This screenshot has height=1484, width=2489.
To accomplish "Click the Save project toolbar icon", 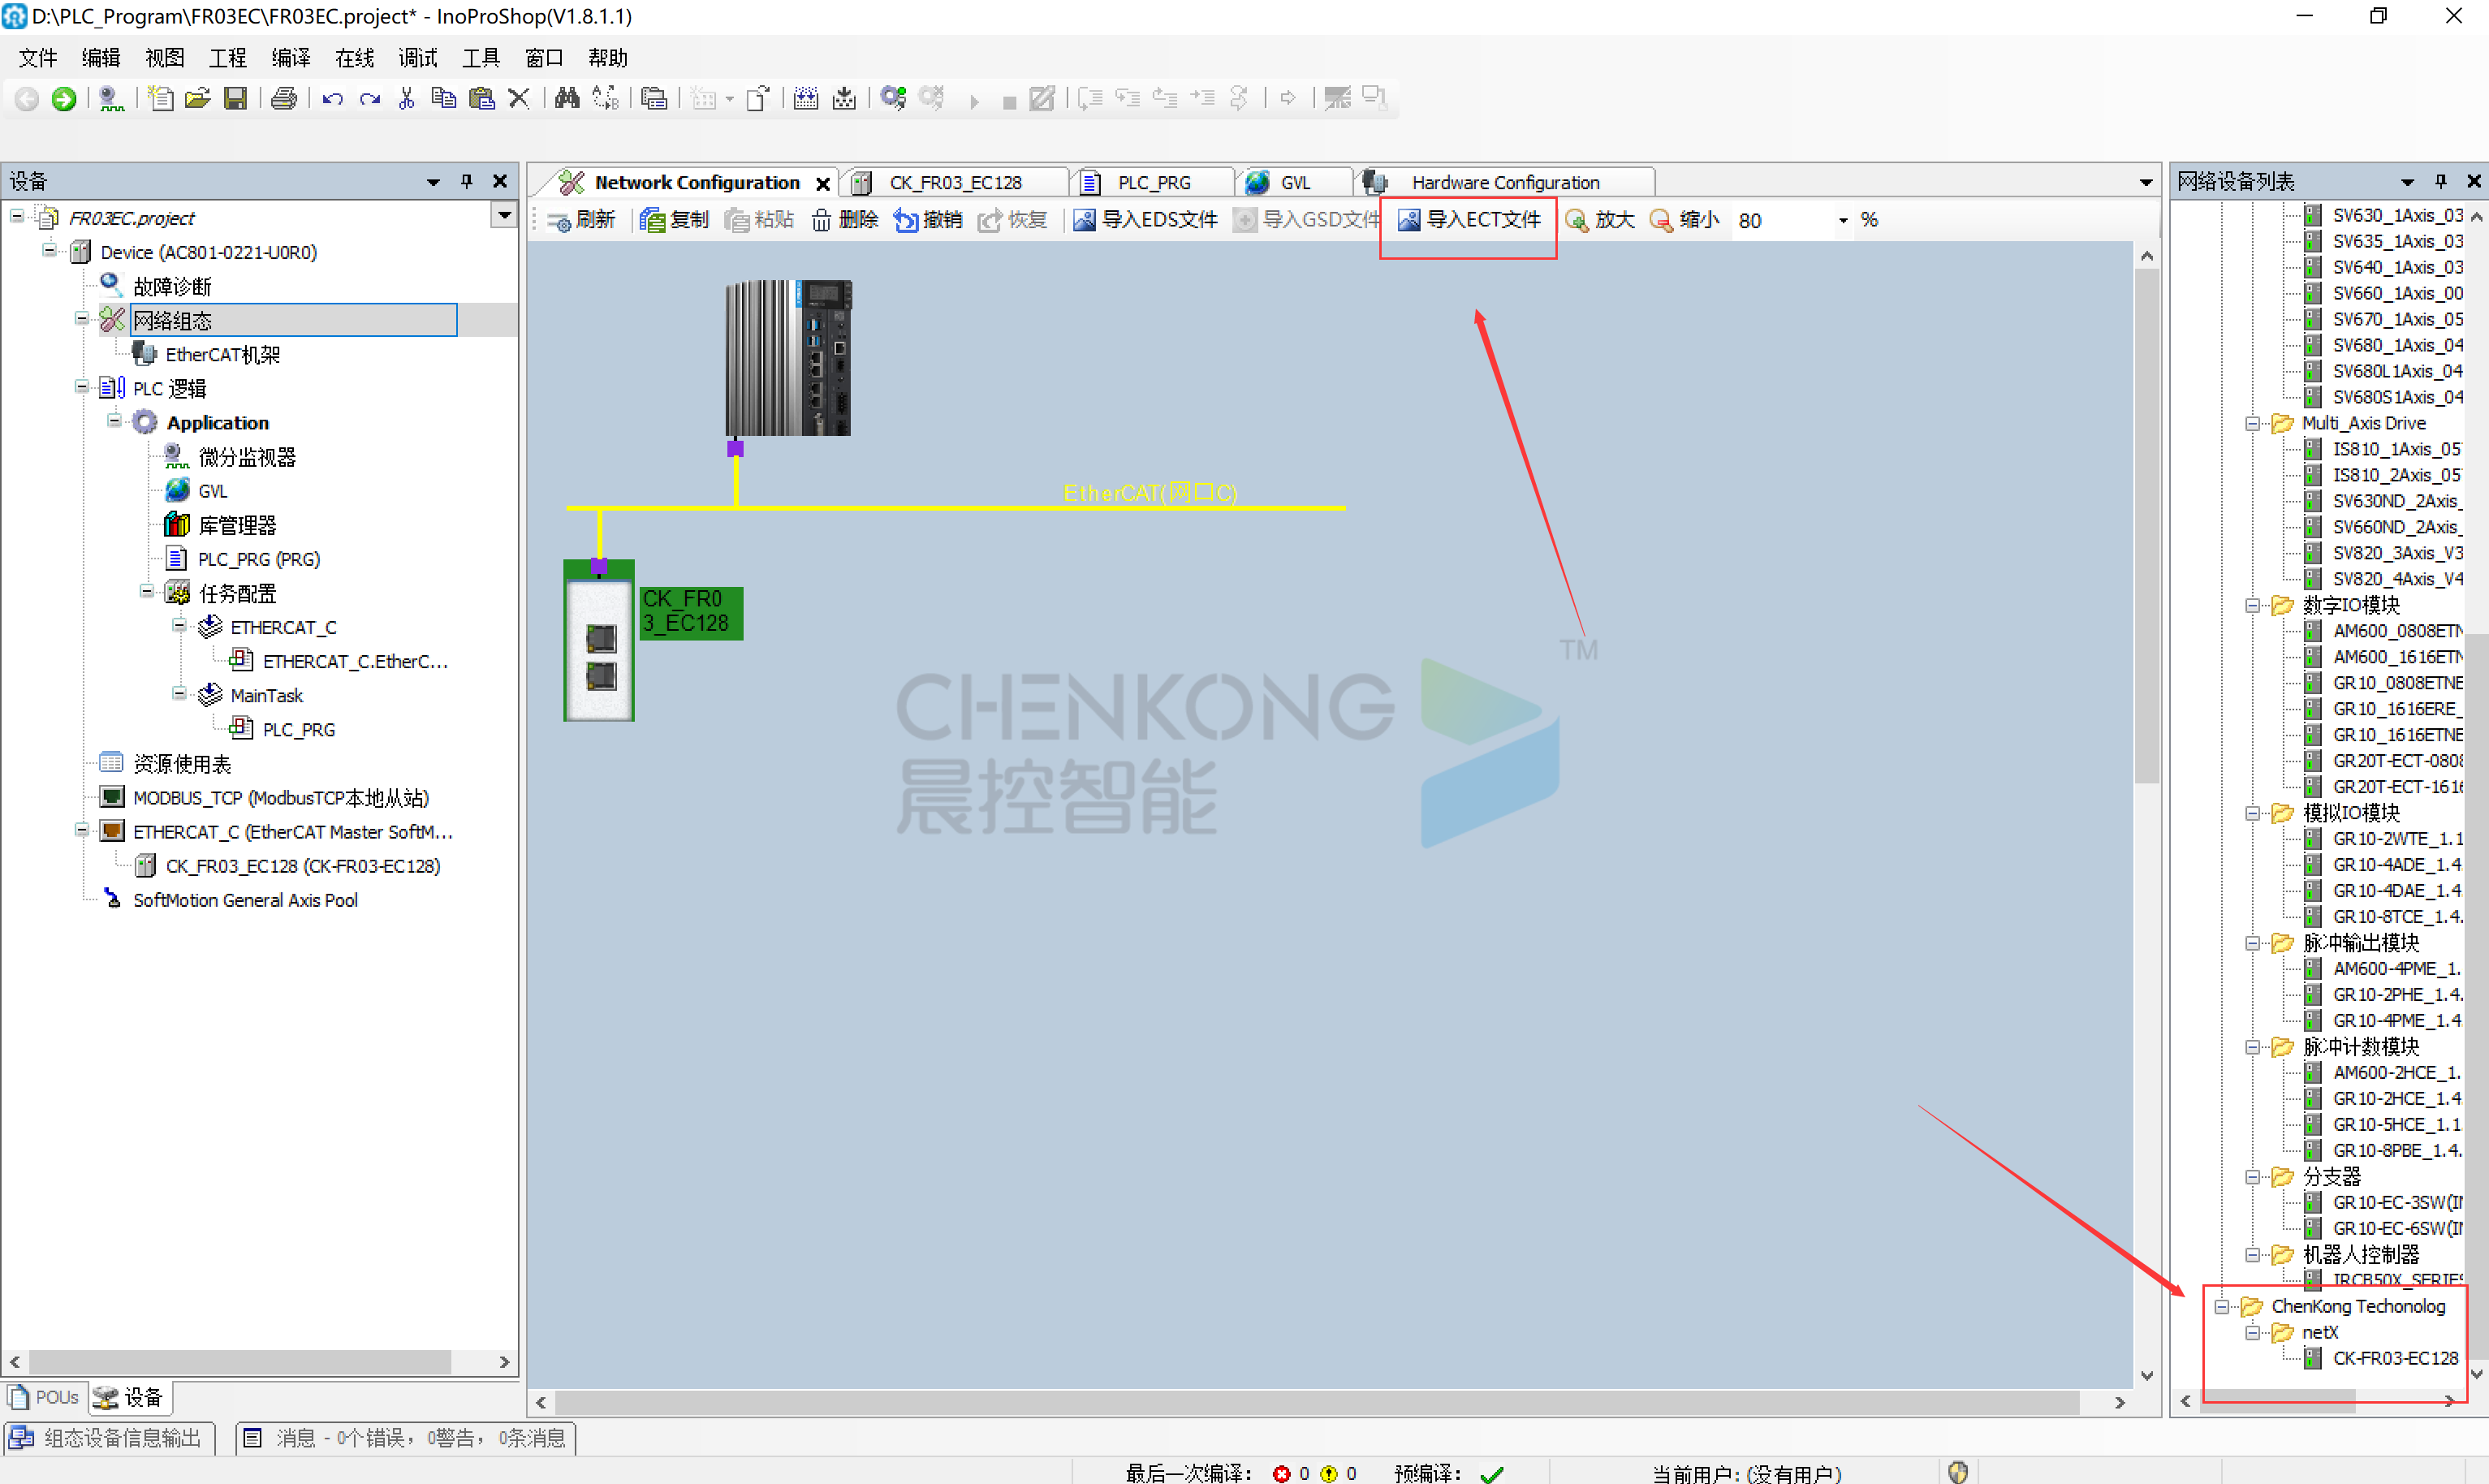I will pyautogui.click(x=235, y=98).
